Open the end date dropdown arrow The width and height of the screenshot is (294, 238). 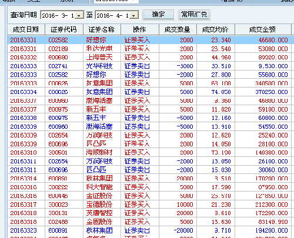coord(134,15)
